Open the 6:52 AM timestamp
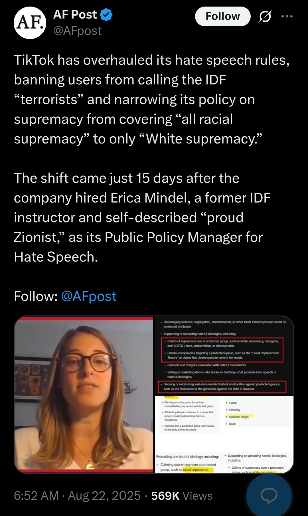308x516 pixels. coord(36,496)
